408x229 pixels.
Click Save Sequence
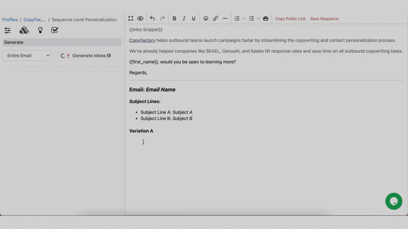coord(324,19)
